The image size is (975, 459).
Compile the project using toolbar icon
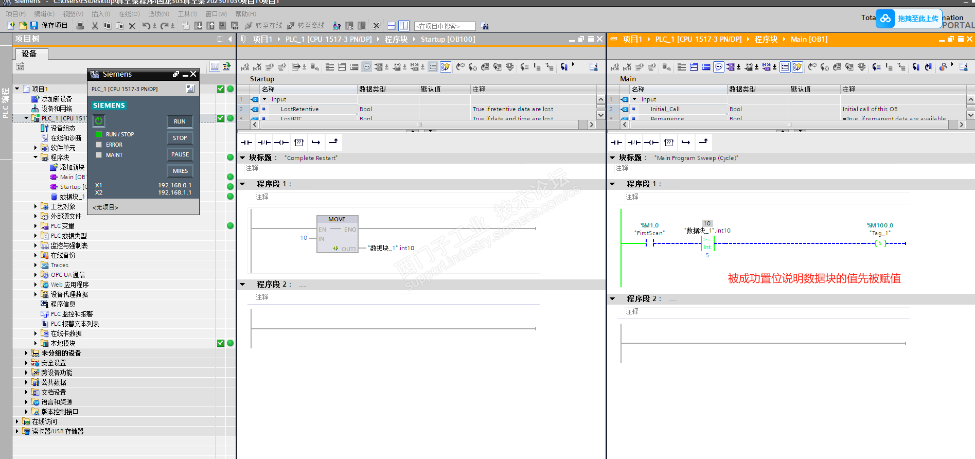click(x=186, y=26)
